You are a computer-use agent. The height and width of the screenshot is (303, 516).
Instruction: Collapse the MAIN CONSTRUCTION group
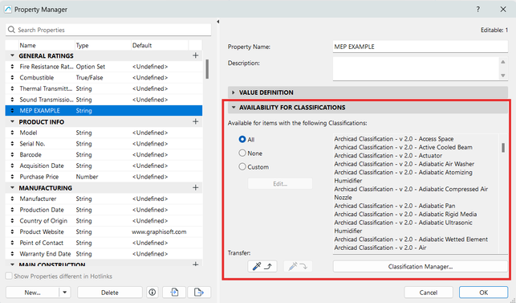point(12,264)
